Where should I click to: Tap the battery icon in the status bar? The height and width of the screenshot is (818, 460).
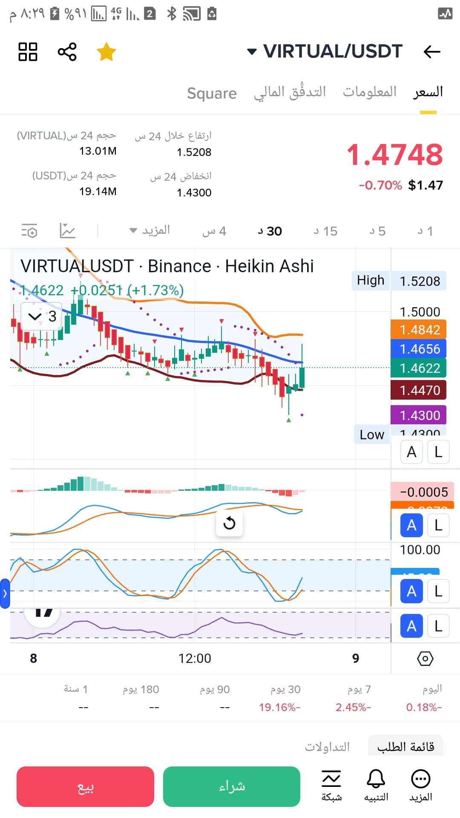(55, 14)
